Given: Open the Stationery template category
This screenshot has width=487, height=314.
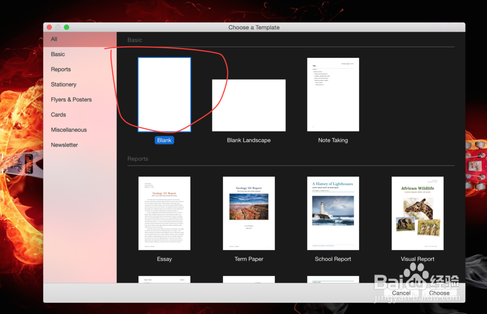Looking at the screenshot, I should [80, 85].
